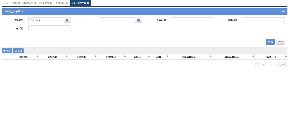Sort table by 企业名称 column arrows
The width and height of the screenshot is (288, 136).
pyautogui.click(x=67, y=57)
